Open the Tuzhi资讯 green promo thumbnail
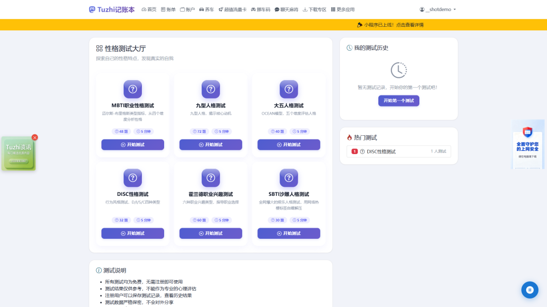This screenshot has width=547, height=307. 18,153
